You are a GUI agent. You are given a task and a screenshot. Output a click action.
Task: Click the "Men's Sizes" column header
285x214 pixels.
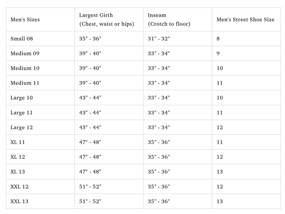pyautogui.click(x=25, y=20)
